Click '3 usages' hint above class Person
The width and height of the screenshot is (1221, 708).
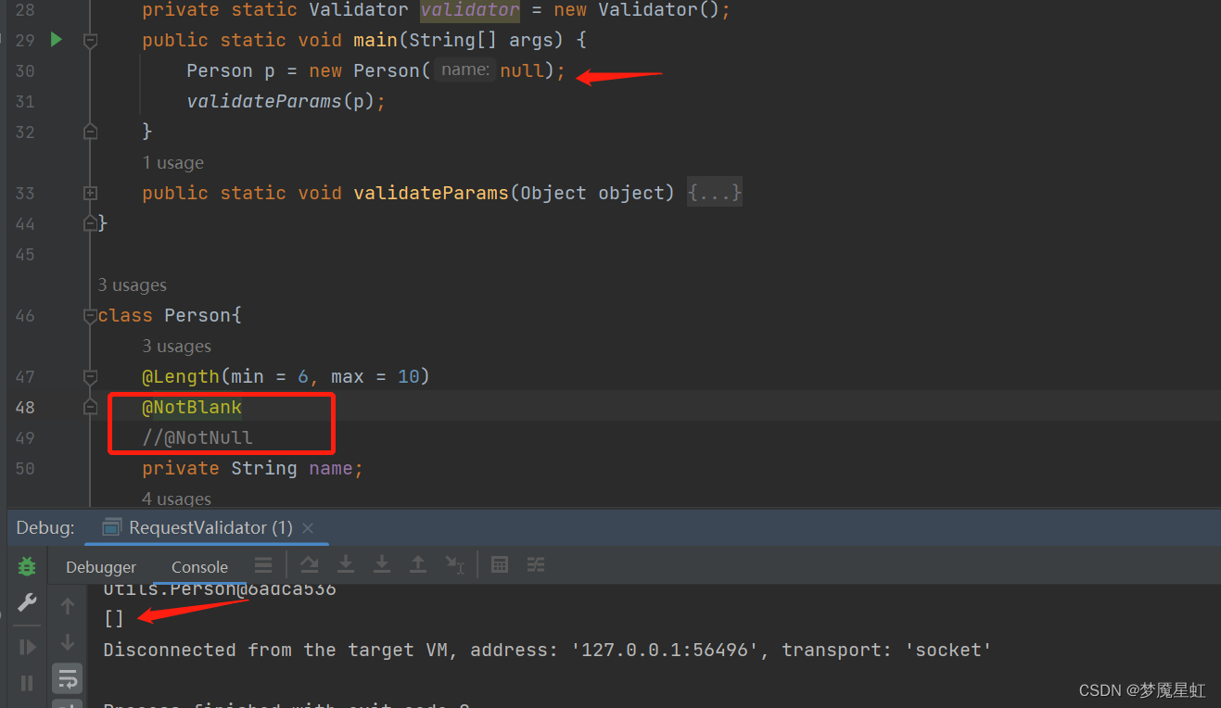pyautogui.click(x=133, y=284)
